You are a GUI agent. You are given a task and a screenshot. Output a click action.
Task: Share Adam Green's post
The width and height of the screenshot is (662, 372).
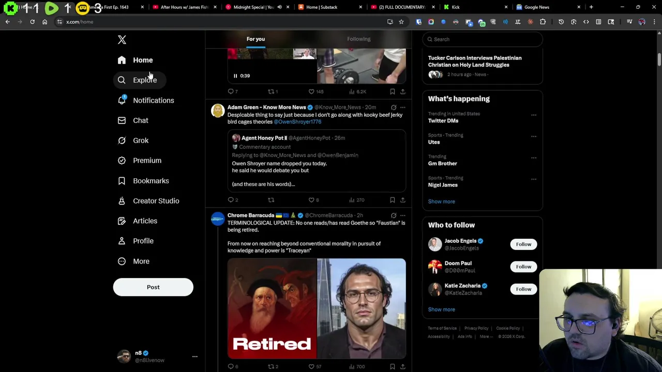pyautogui.click(x=403, y=200)
